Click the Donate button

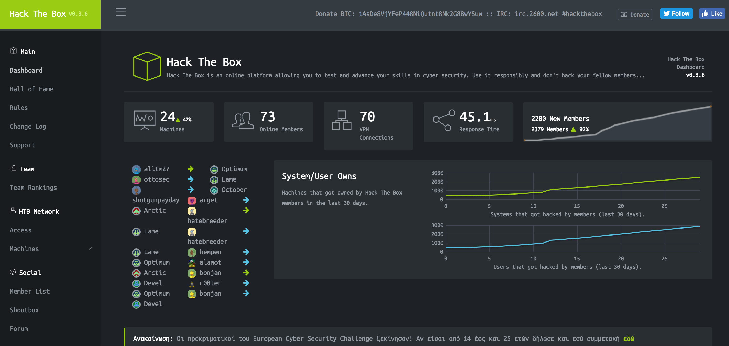point(635,15)
